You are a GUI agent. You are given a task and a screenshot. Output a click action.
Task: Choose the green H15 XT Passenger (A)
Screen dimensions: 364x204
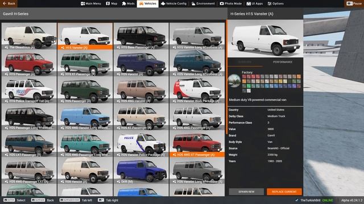[x=85, y=63]
